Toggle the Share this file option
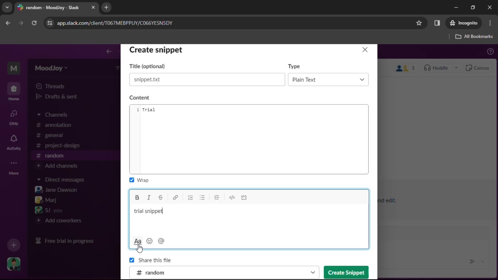The width and height of the screenshot is (498, 280). tap(132, 260)
